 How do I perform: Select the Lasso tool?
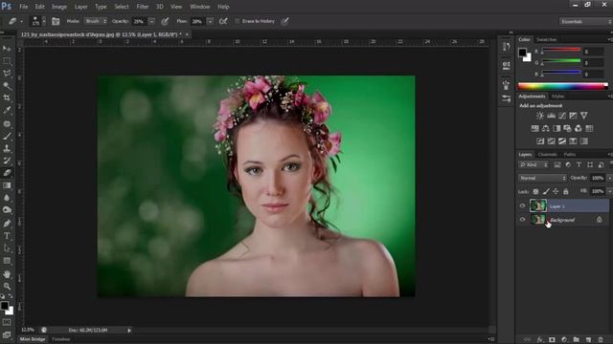(x=7, y=73)
